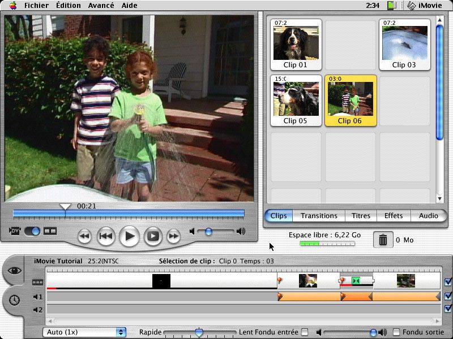Screen dimensions: 453x339
Task: Click the "Espace libre : 6,22 Go" text
Action: point(324,235)
